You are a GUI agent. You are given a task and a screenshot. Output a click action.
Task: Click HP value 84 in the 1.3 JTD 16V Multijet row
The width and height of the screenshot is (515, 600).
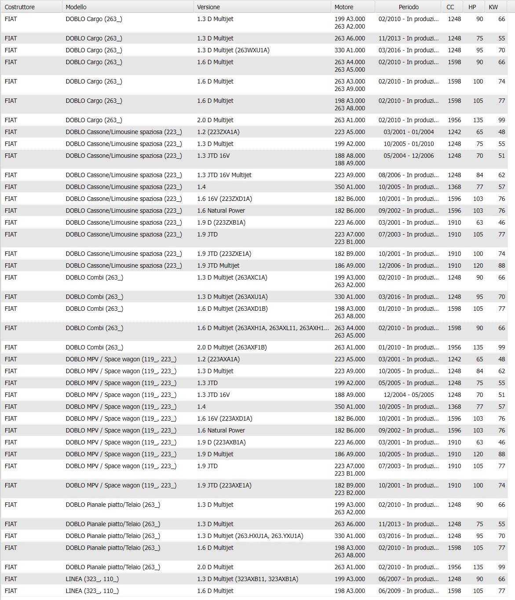tap(479, 175)
